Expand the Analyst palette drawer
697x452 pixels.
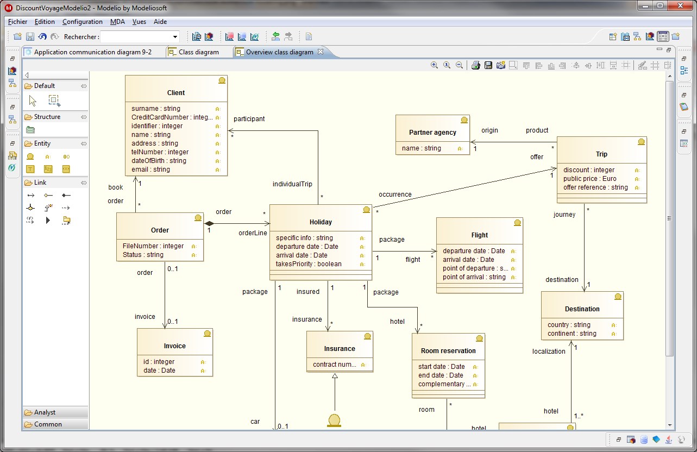(45, 412)
